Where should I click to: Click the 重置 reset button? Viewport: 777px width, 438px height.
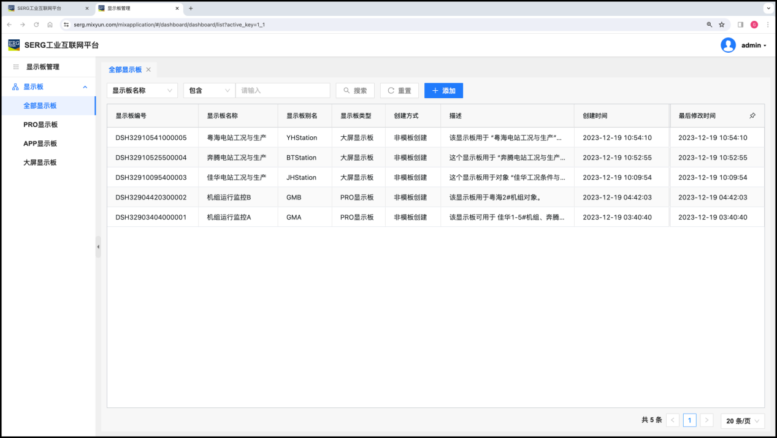(399, 91)
